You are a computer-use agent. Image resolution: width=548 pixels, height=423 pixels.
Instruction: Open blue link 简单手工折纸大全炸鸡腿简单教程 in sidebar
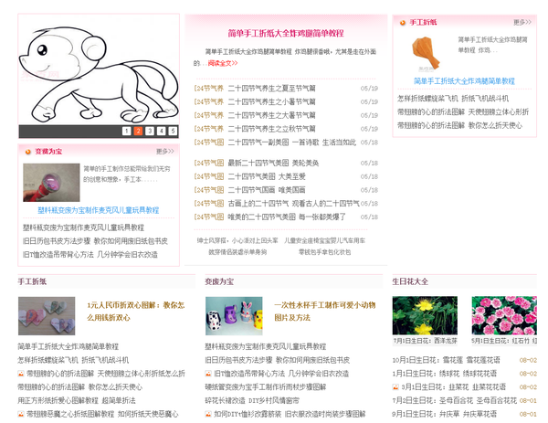(x=464, y=81)
